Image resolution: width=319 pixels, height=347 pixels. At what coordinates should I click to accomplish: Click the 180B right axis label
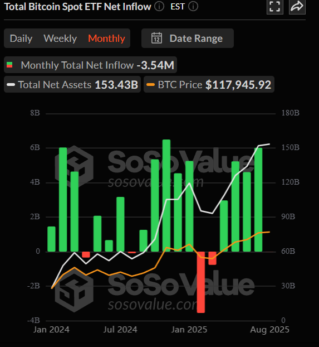pos(290,113)
